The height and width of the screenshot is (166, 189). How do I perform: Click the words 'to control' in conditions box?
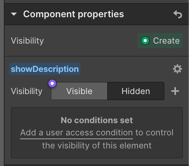coord(154,132)
